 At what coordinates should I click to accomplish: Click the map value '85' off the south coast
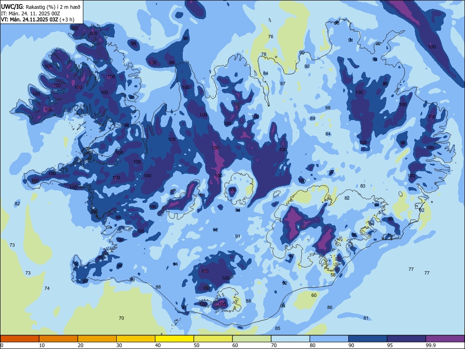point(278,328)
